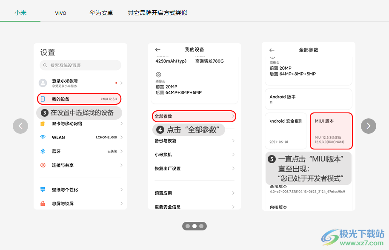Image resolution: width=389 pixels, height=250 pixels.
Task: Click the 蓝牙 Bluetooth icon
Action: (43, 151)
